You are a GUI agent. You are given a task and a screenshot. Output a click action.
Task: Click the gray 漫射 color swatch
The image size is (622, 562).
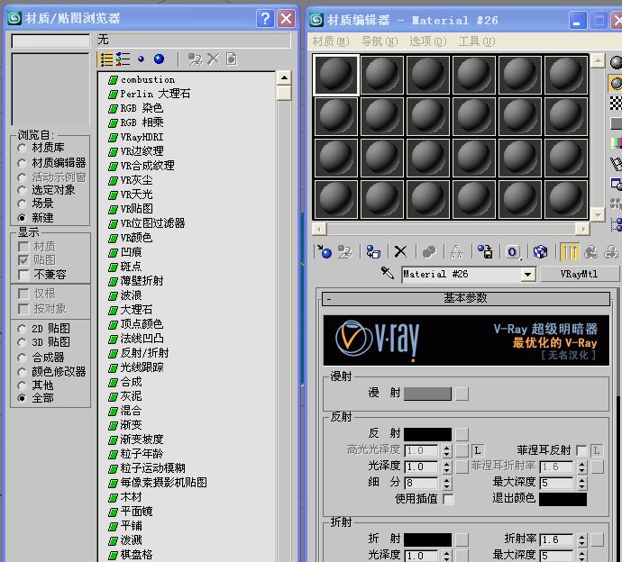coord(427,394)
